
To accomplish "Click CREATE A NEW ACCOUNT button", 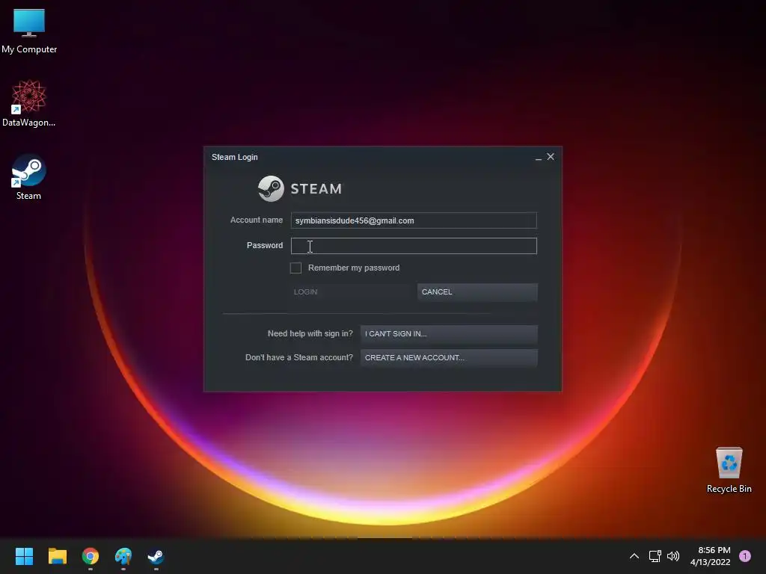I will (x=449, y=358).
